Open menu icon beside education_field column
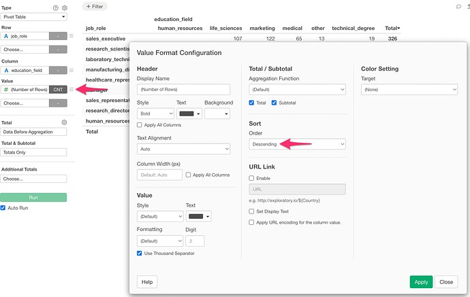Screen dimensions: 470x297 [72, 70]
